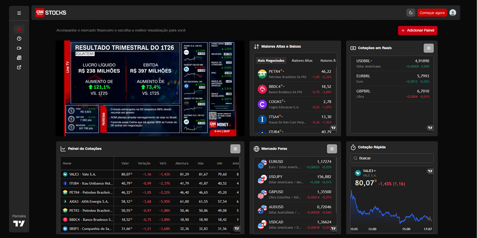477x238 pixels.
Task: Open the news icon in sidebar
Action: 19,58
